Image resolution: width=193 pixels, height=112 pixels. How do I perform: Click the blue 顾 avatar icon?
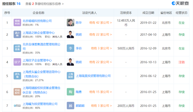(70, 105)
